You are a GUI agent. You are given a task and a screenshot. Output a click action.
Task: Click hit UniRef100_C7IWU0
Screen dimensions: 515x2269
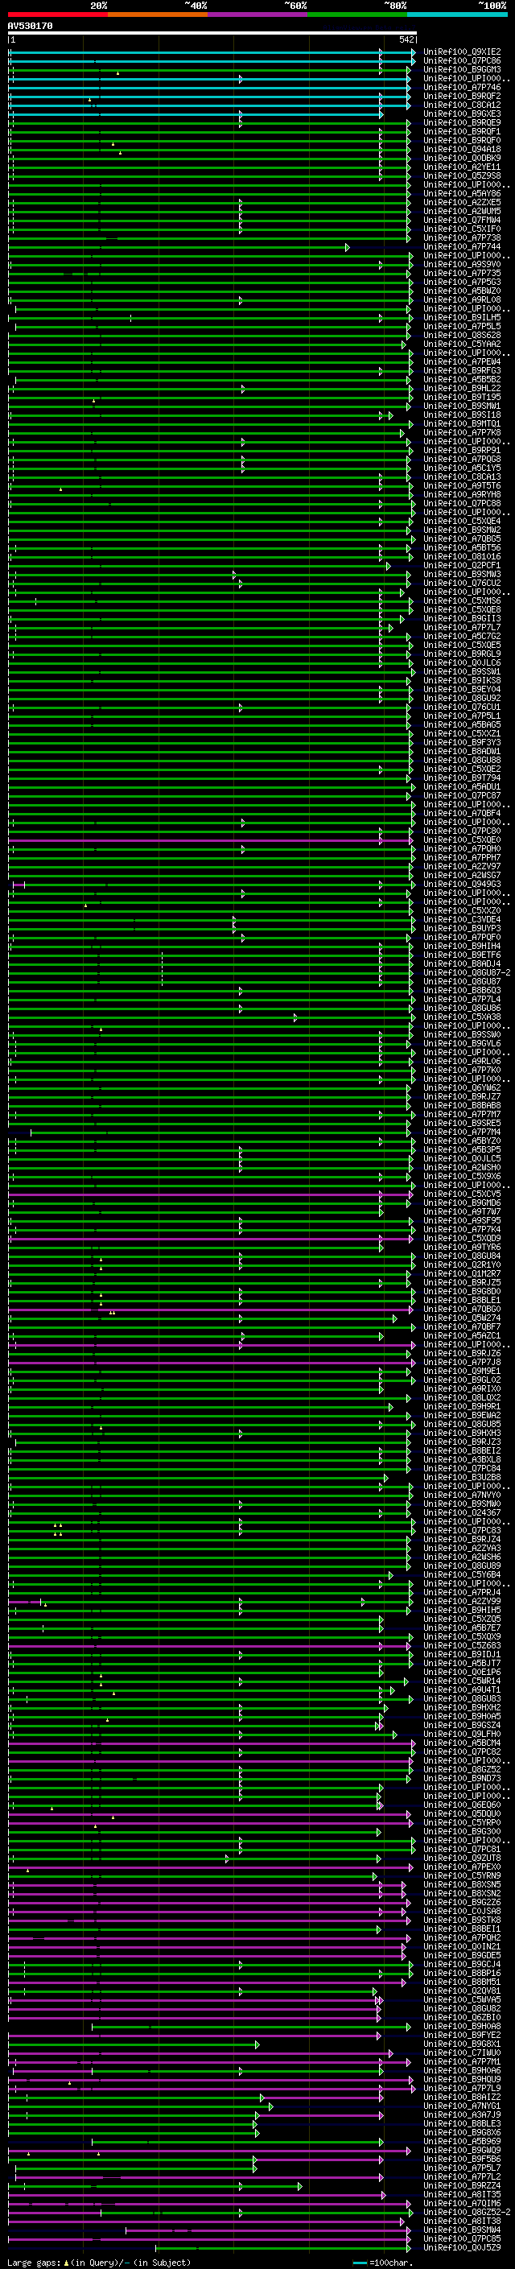coord(462,2053)
